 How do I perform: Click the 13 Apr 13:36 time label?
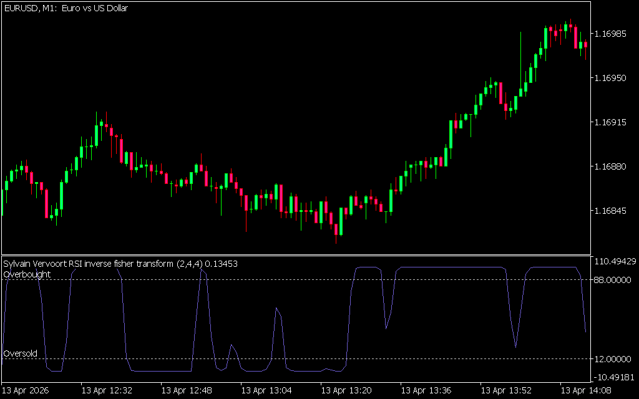tap(426, 390)
